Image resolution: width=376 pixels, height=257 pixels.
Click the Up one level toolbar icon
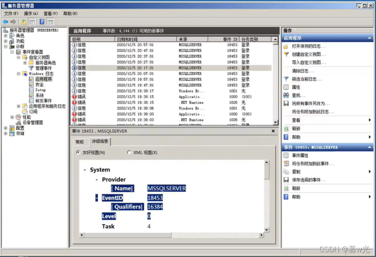[x=24, y=22]
